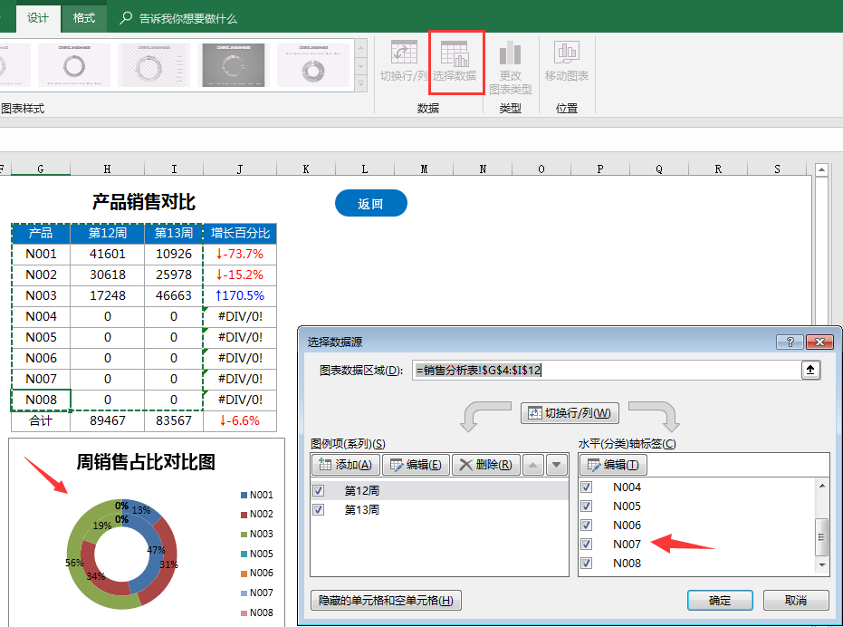Viewport: 843px width, 627px height.
Task: Delete the selected legend series
Action: point(486,465)
